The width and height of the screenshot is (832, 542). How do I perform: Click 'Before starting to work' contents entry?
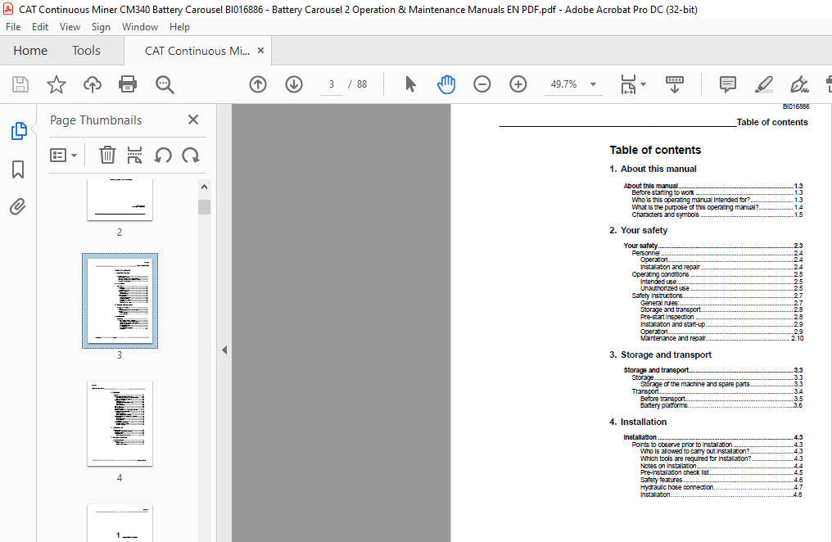pos(717,192)
